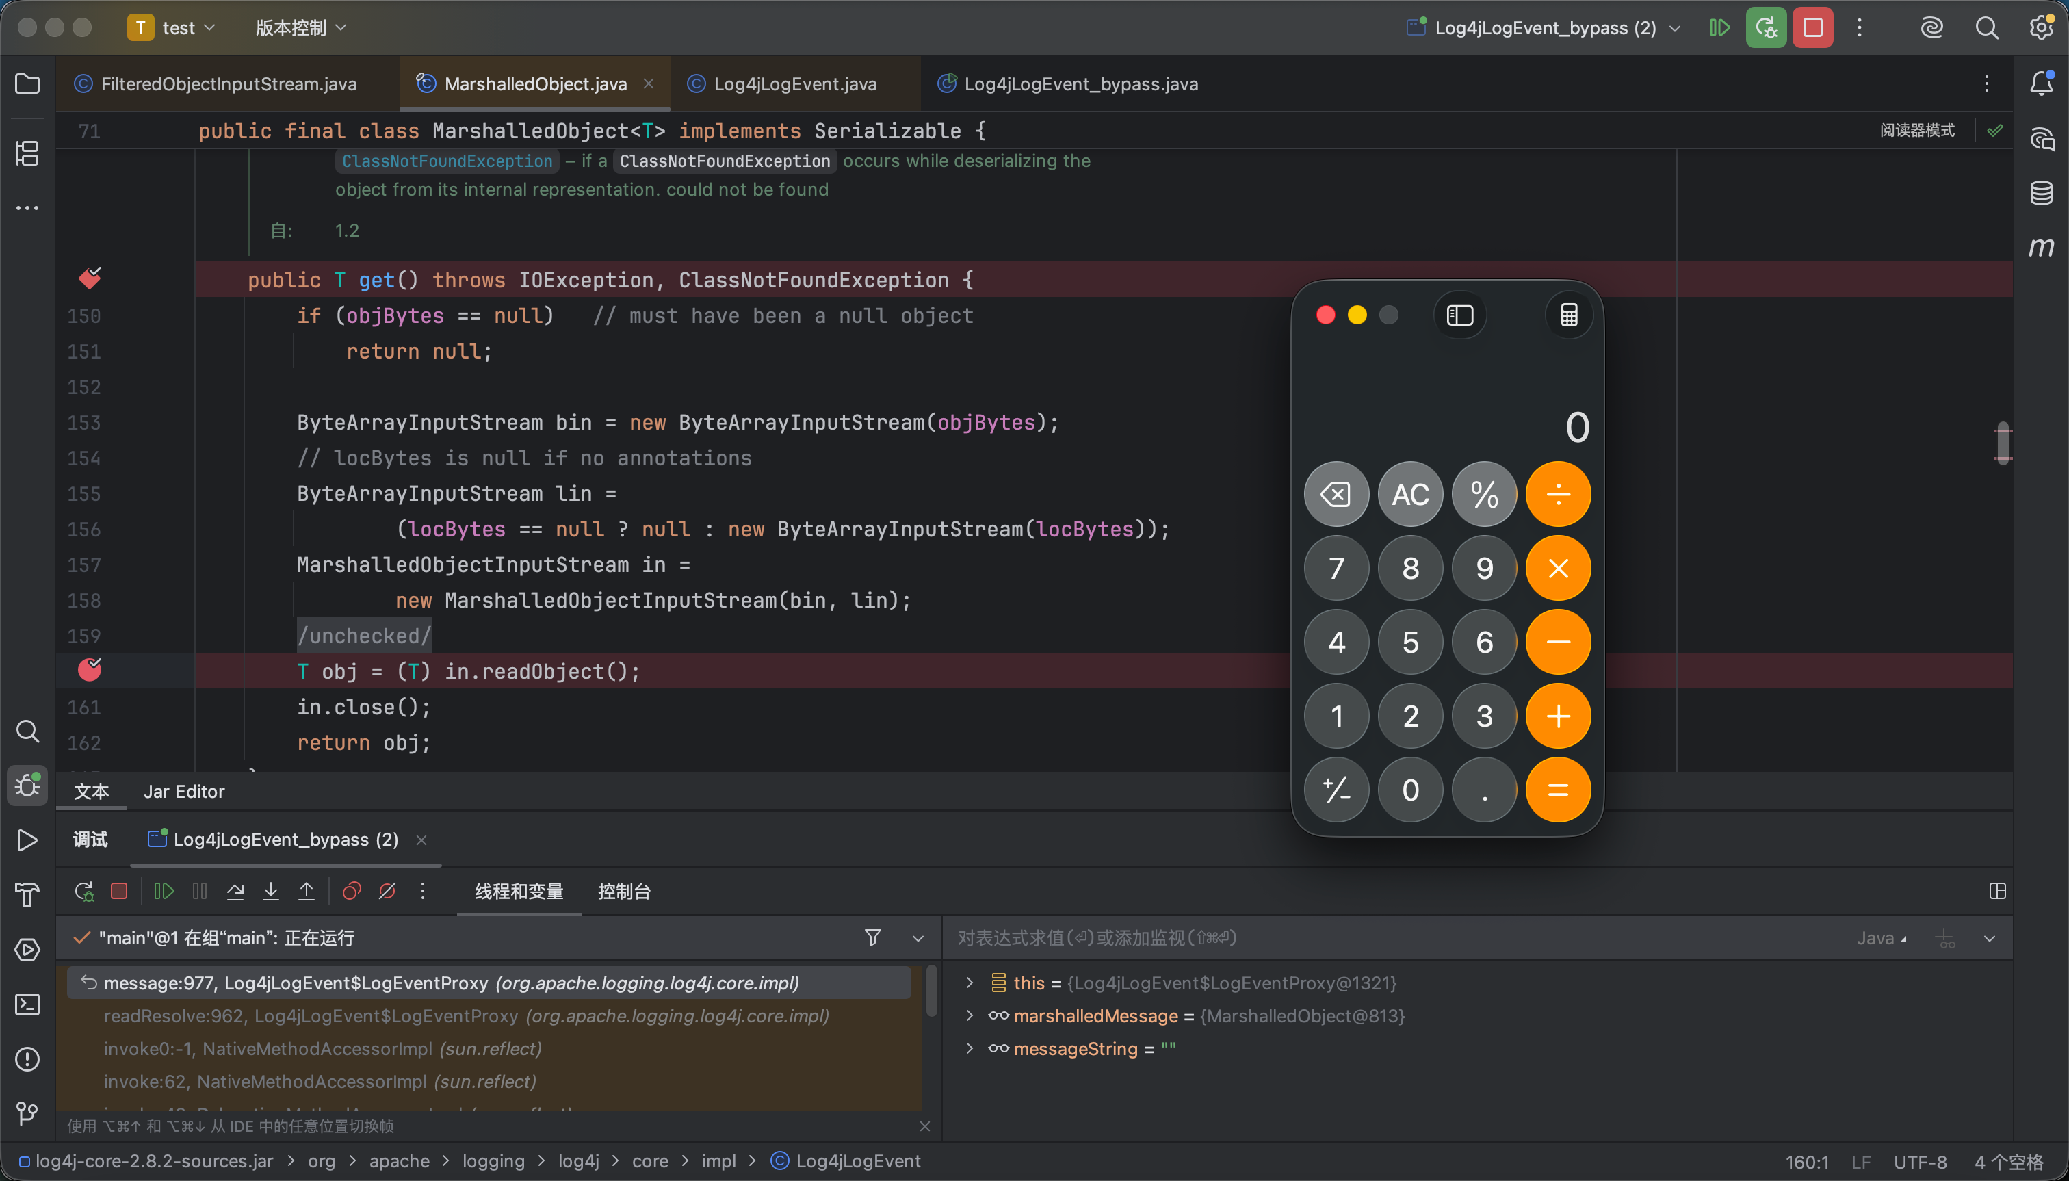Image resolution: width=2069 pixels, height=1181 pixels.
Task: Open the Java language selector in evaluate bar
Action: (1881, 939)
